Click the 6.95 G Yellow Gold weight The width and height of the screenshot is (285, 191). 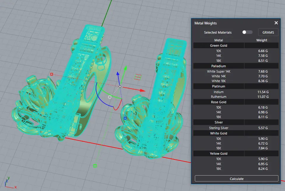pyautogui.click(x=263, y=164)
